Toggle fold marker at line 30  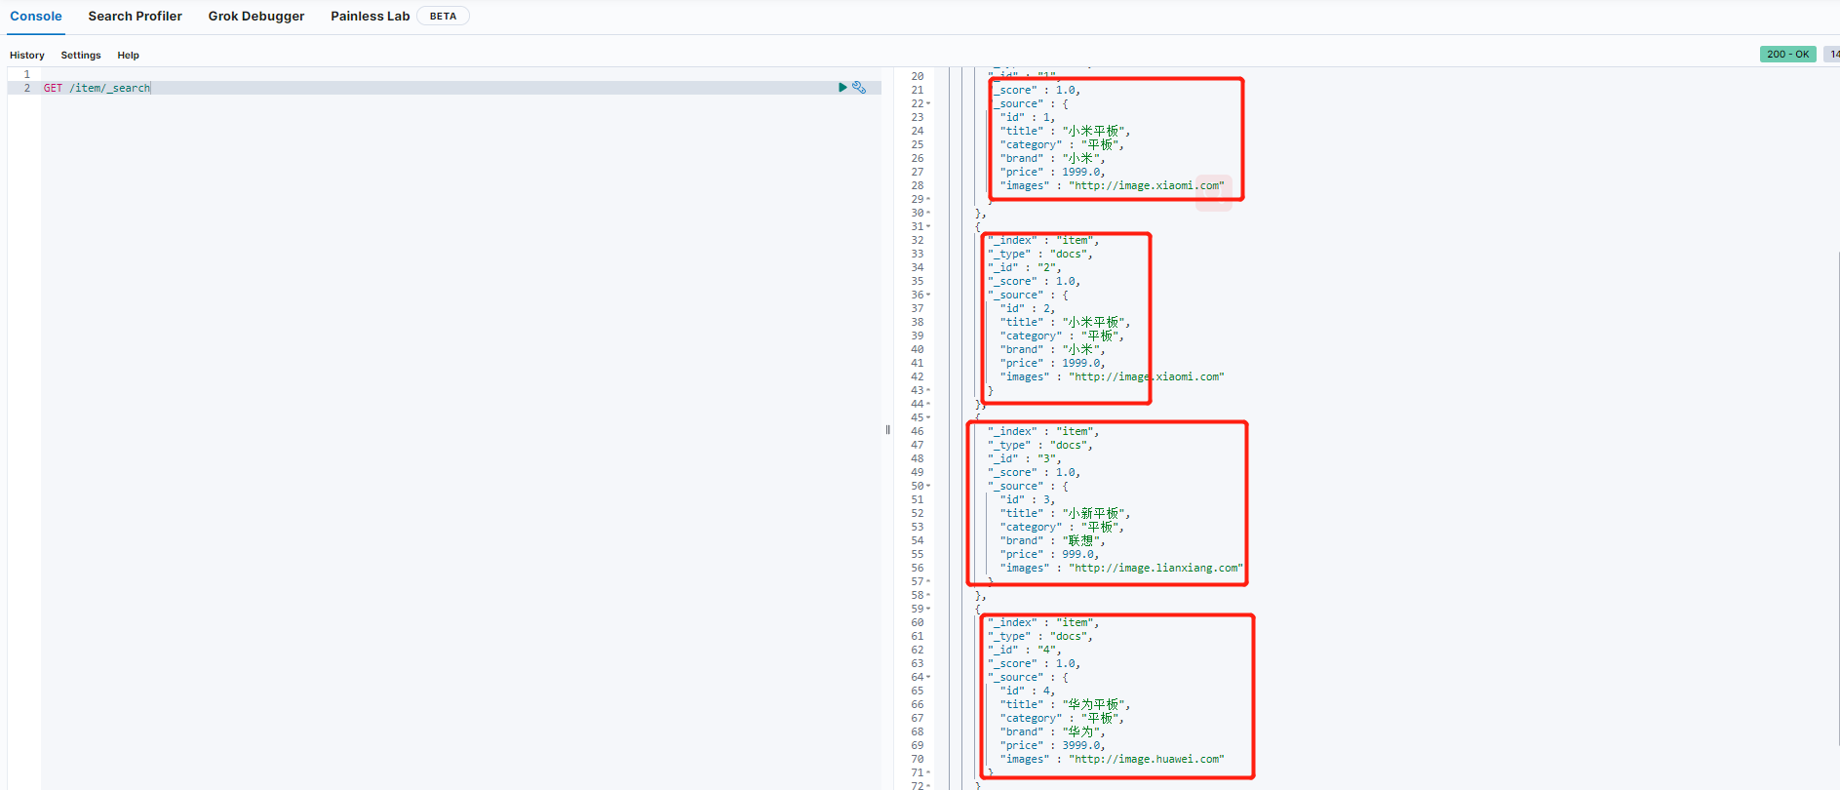coord(928,213)
